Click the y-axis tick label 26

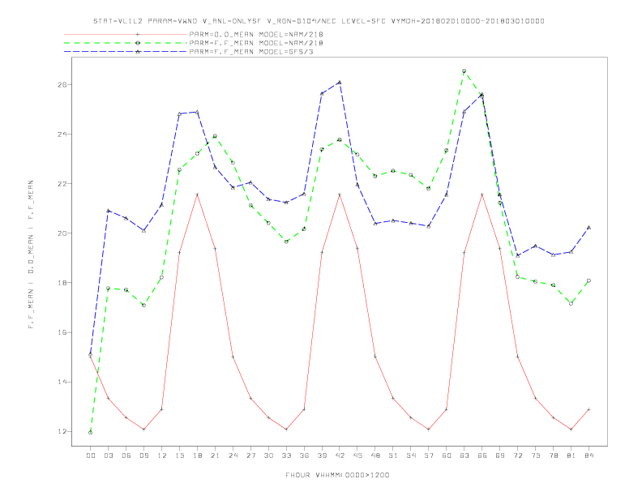pos(62,85)
